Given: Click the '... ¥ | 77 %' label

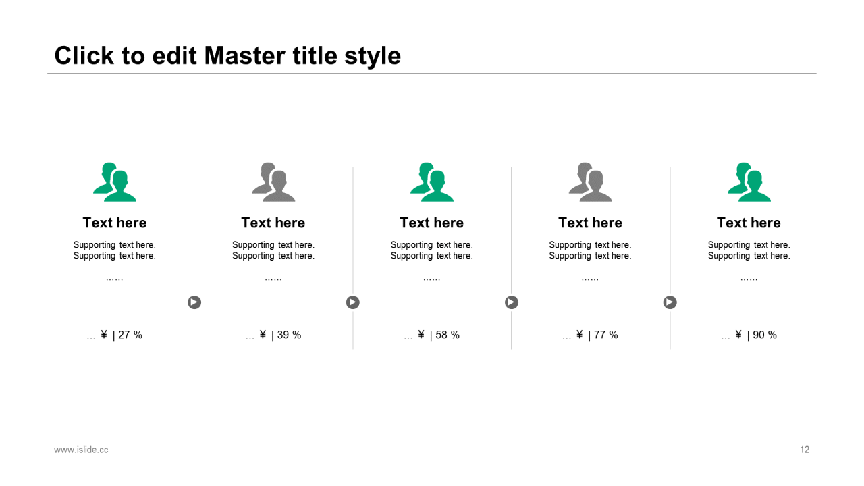Looking at the screenshot, I should click(x=591, y=335).
